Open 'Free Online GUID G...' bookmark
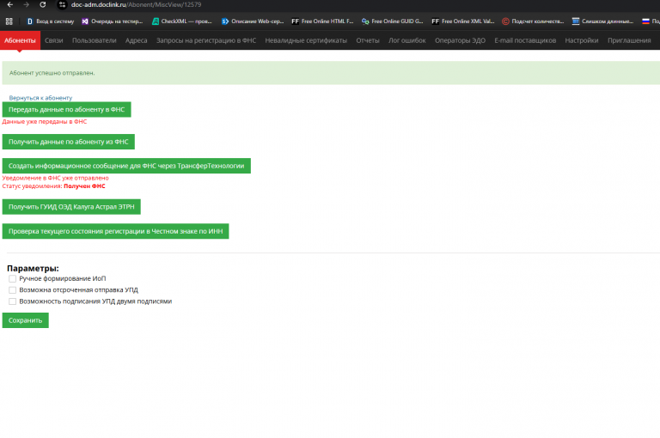Viewport: 660px width, 438px height. click(392, 21)
